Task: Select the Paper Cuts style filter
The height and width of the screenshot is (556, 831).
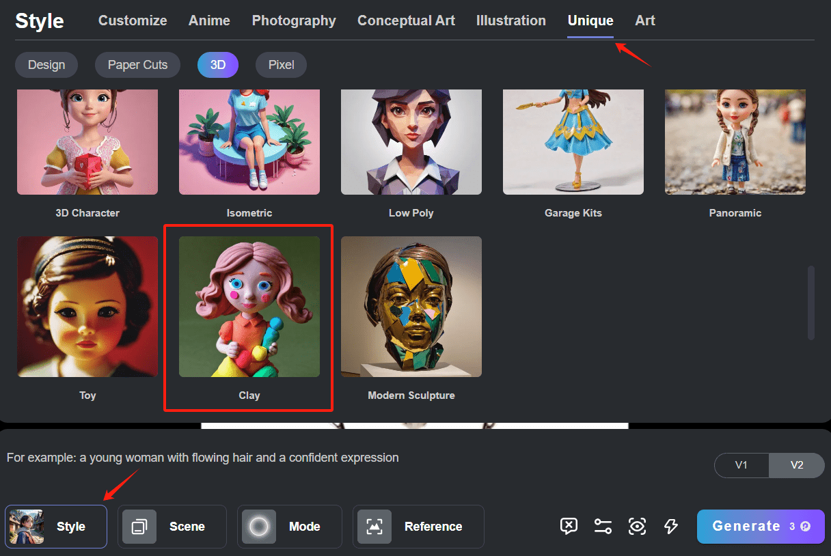Action: tap(137, 64)
